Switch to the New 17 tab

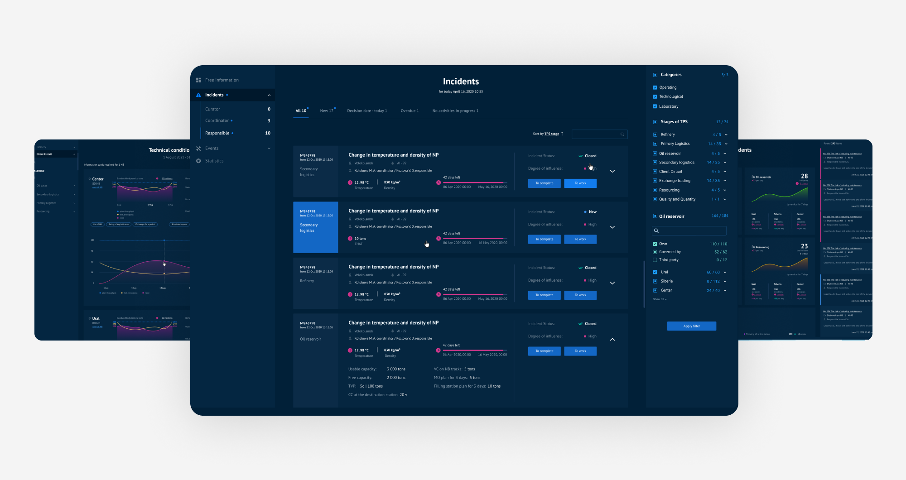[x=327, y=111]
